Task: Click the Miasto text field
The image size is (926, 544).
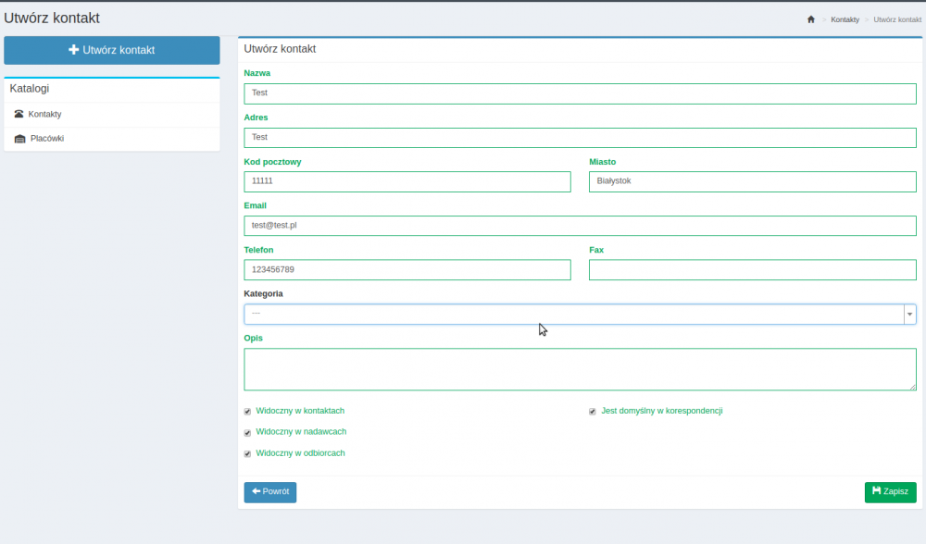Action: click(x=752, y=182)
